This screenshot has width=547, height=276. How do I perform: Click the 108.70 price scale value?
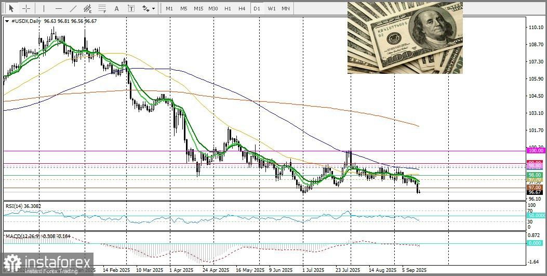(536, 45)
